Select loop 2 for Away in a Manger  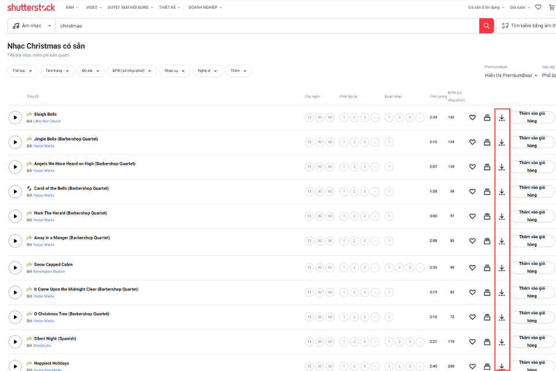point(354,241)
